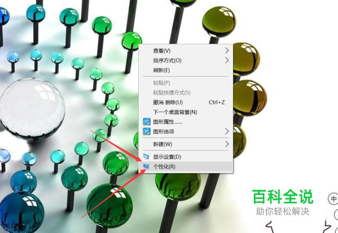Choose 刷新(E) to refresh the desktop
This screenshot has height=233, width=338.
click(188, 70)
